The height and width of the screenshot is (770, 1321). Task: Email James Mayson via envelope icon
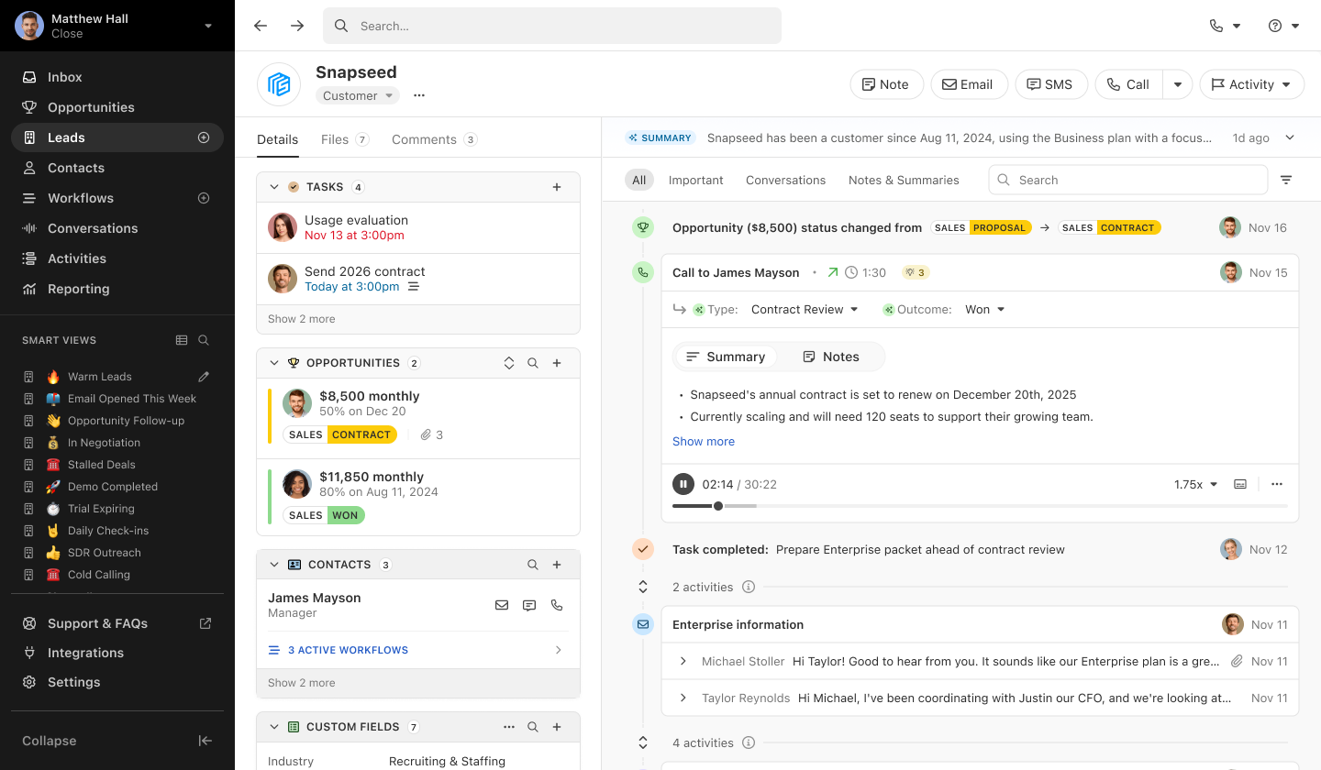tap(502, 605)
